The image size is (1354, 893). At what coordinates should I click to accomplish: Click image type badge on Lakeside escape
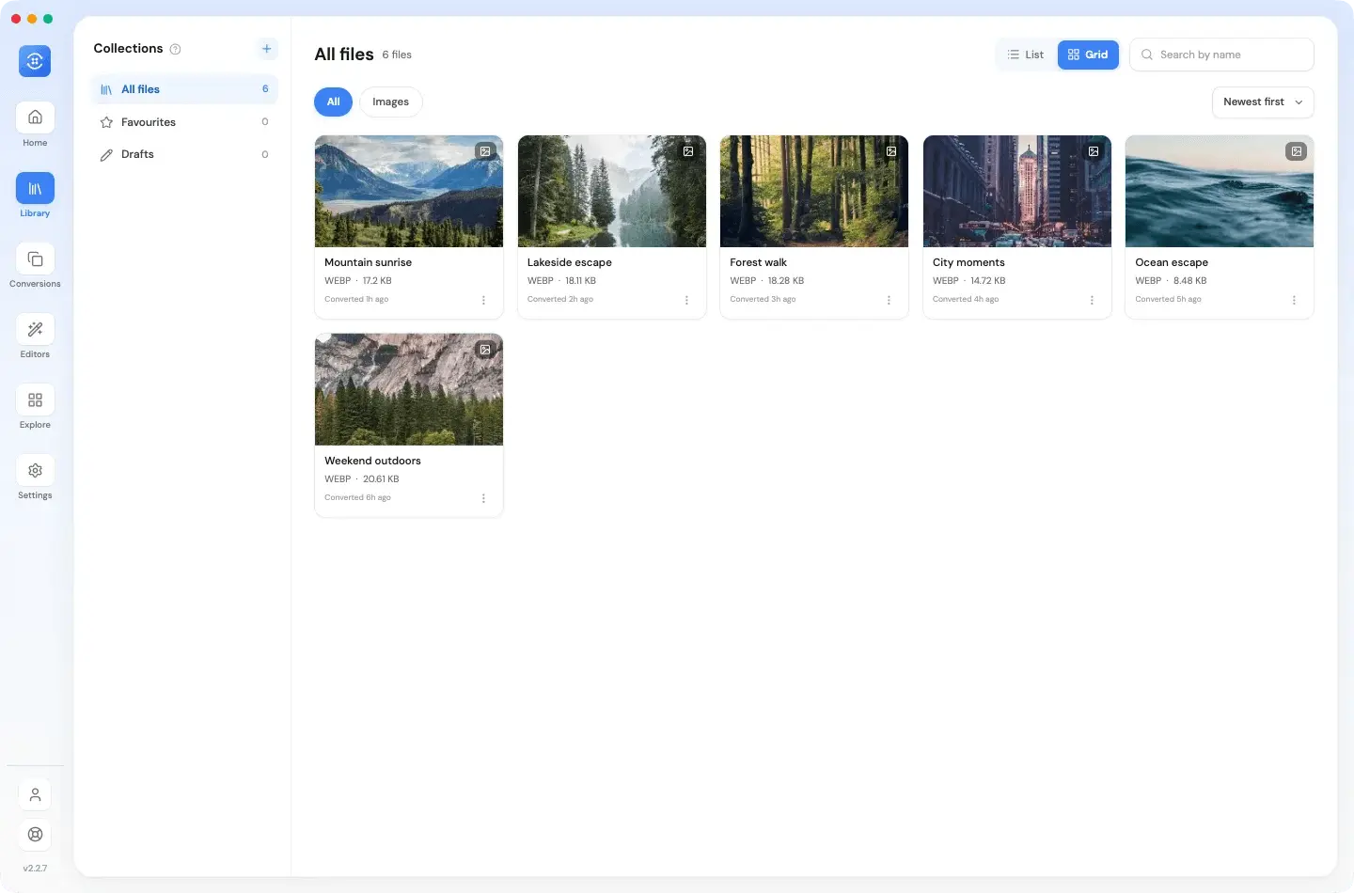coord(688,151)
